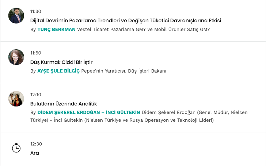This screenshot has height=167, width=266.
Task: Visit the AYŞE ŞULE BİLGİÇ speaker link
Action: tap(58, 71)
